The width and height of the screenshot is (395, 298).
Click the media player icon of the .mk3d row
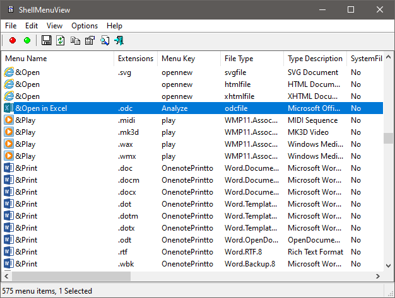(9, 132)
